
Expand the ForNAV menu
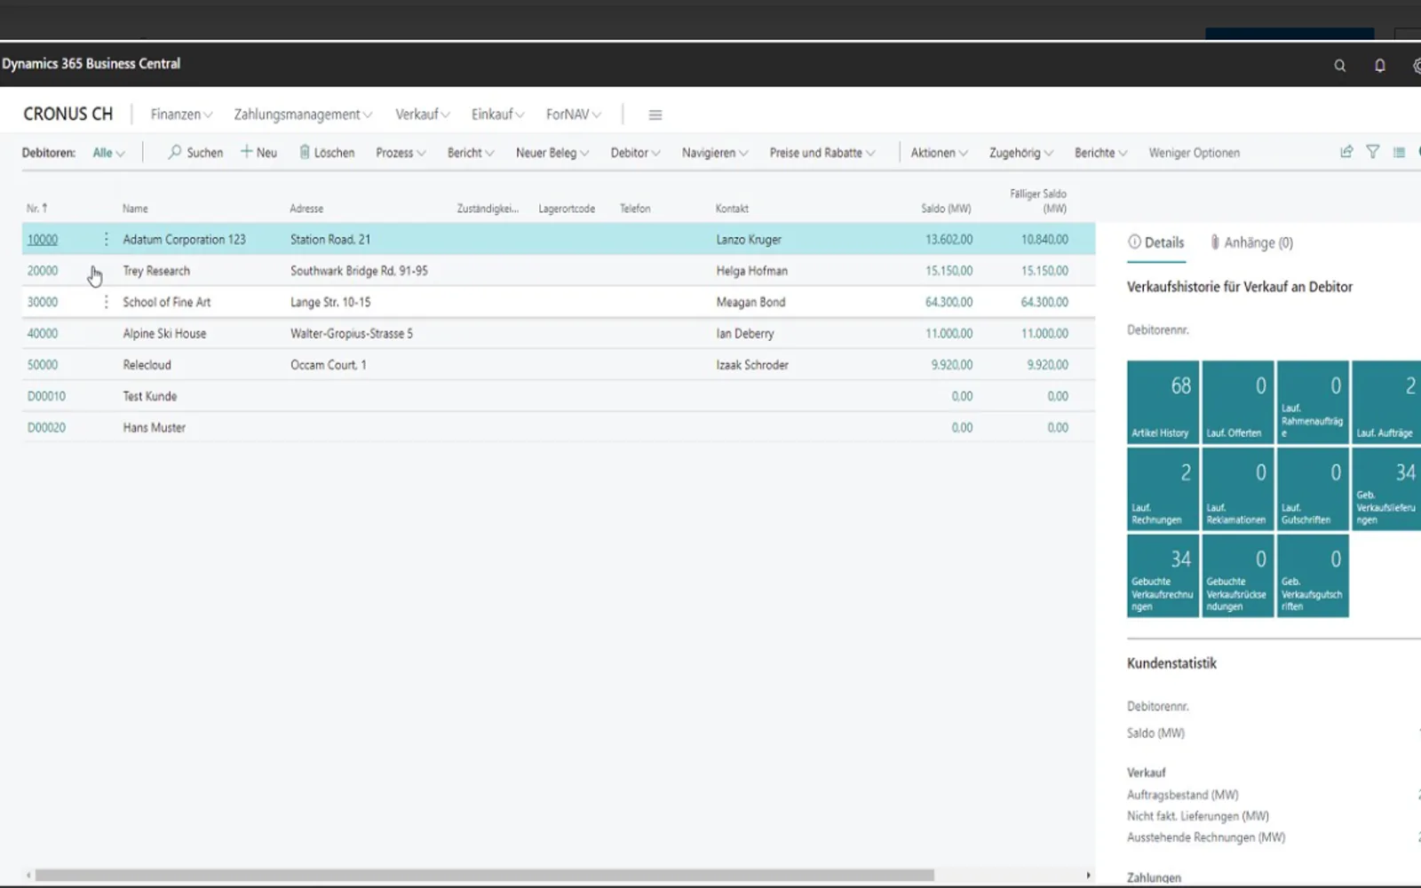pyautogui.click(x=573, y=115)
